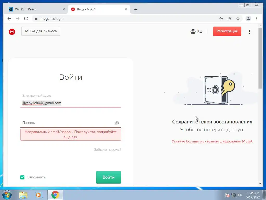Viewport: 266px width, 200px height.
Task: Click the Регистрация button
Action: click(x=227, y=31)
